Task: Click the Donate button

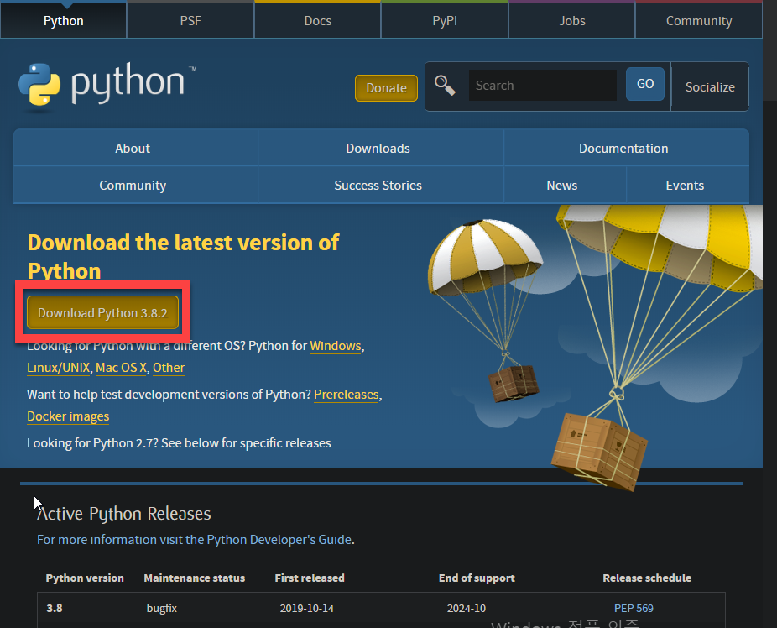Action: 386,87
